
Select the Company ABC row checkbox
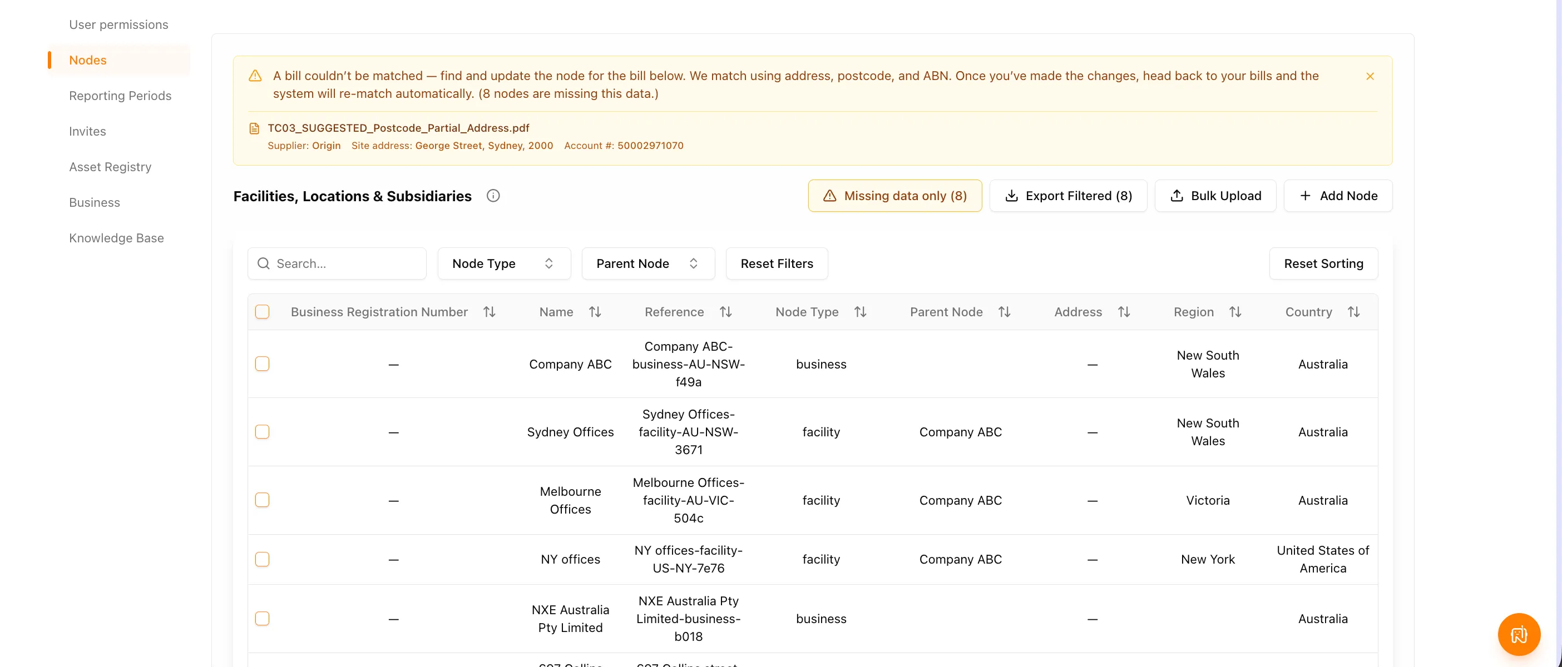pyautogui.click(x=262, y=364)
